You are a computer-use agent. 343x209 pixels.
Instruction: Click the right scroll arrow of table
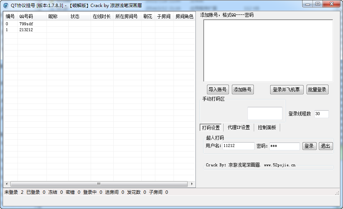pyautogui.click(x=192, y=184)
